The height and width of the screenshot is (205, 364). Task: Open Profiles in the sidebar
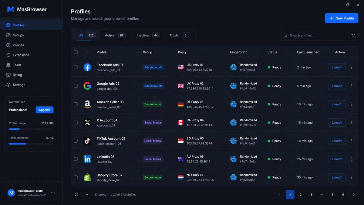(31, 25)
